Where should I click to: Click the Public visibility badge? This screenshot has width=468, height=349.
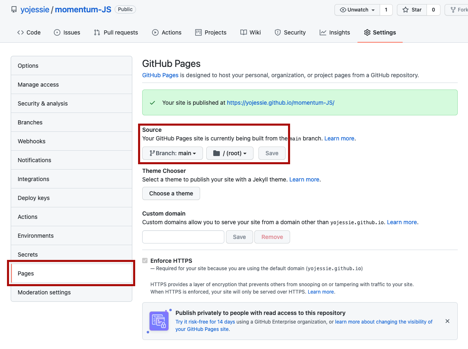pyautogui.click(x=125, y=9)
